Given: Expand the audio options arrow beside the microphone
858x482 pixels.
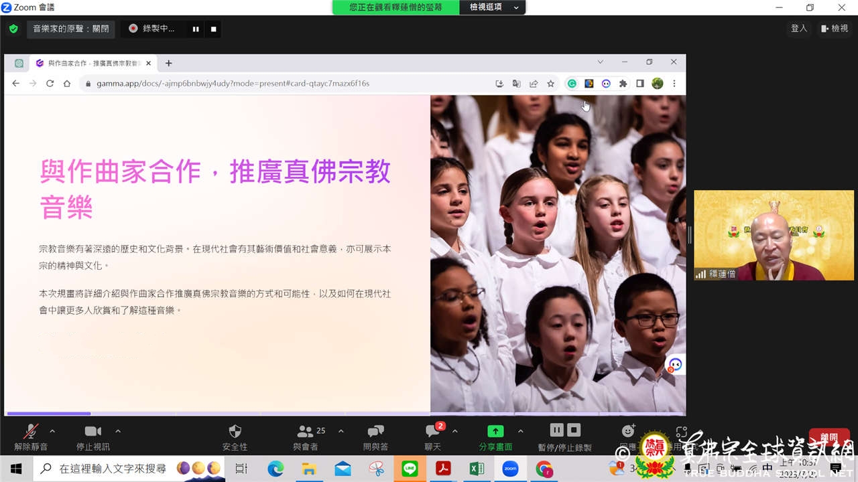Looking at the screenshot, I should pyautogui.click(x=52, y=431).
